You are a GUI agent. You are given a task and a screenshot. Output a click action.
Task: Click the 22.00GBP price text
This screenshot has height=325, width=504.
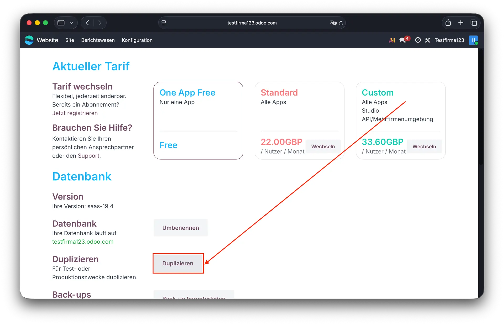[281, 142]
